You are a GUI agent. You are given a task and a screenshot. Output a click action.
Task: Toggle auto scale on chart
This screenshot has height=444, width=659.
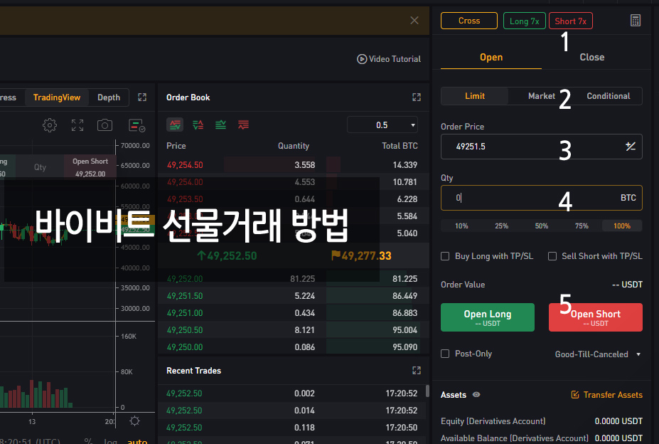pyautogui.click(x=137, y=440)
